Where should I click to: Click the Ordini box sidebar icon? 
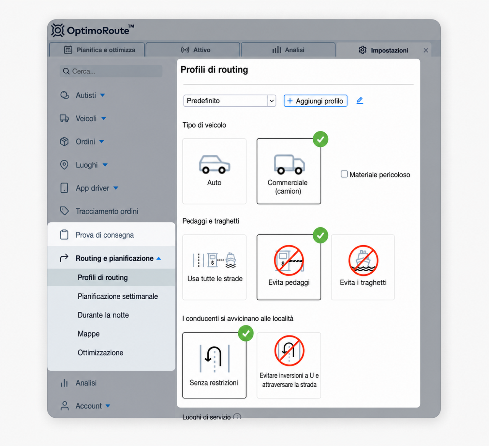[64, 141]
